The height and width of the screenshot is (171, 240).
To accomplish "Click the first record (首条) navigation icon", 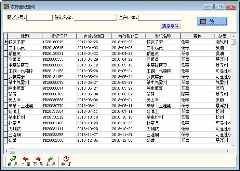I will point(13,159).
